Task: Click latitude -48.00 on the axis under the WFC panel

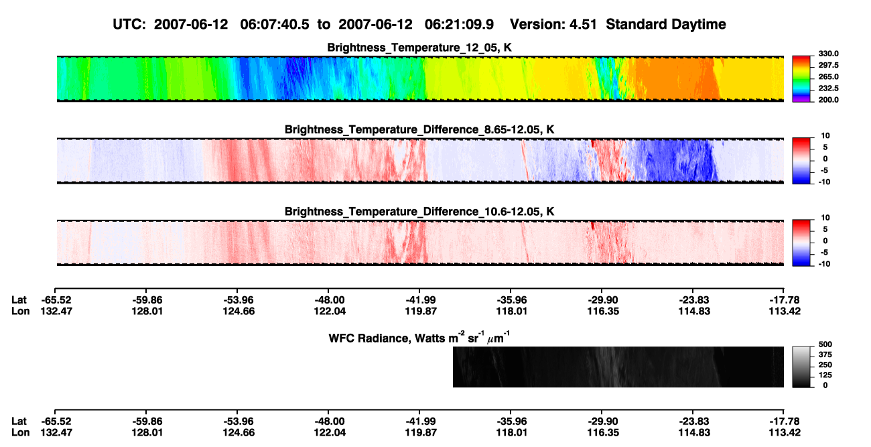Action: pyautogui.click(x=330, y=421)
